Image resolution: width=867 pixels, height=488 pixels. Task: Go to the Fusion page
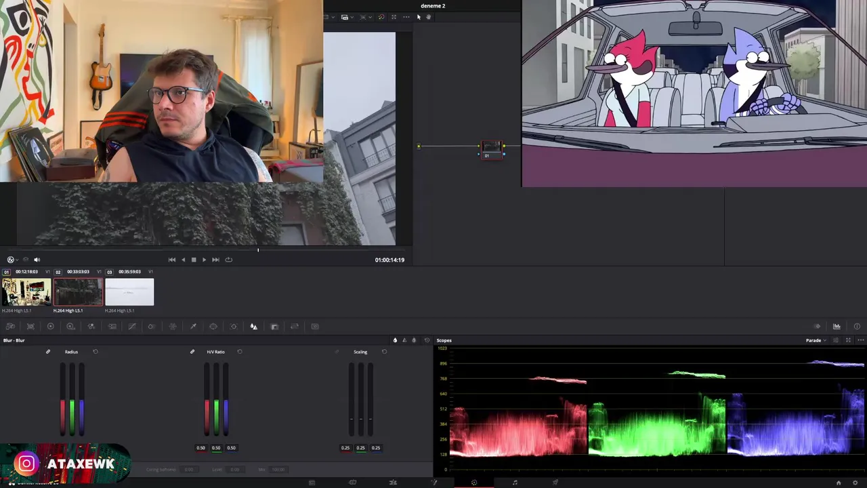tap(433, 483)
